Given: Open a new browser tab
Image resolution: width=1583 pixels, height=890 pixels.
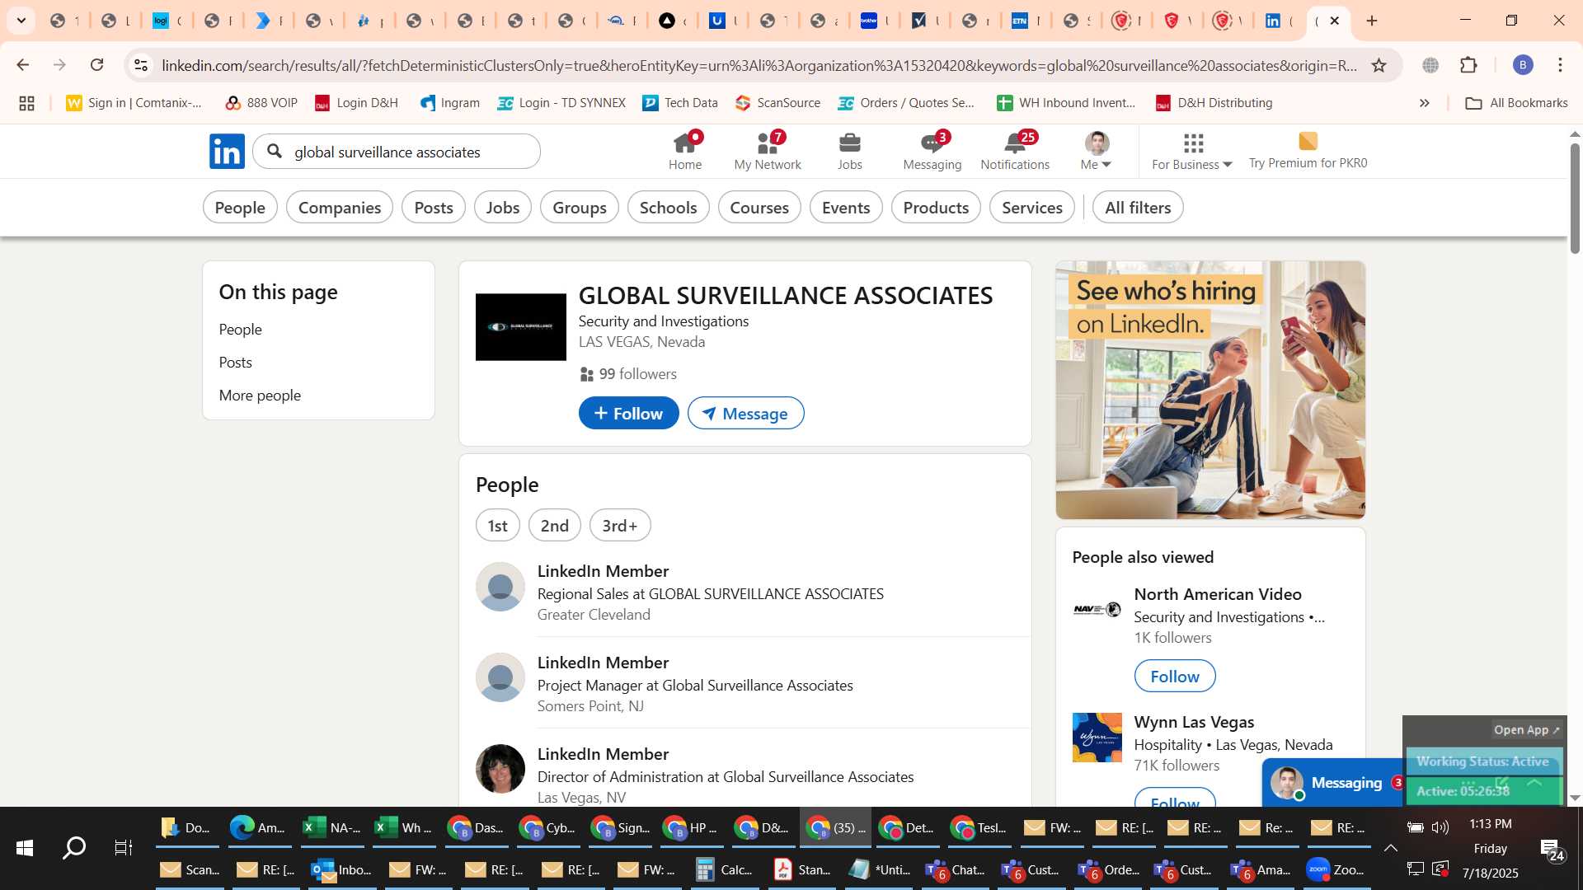Looking at the screenshot, I should click(x=1372, y=21).
